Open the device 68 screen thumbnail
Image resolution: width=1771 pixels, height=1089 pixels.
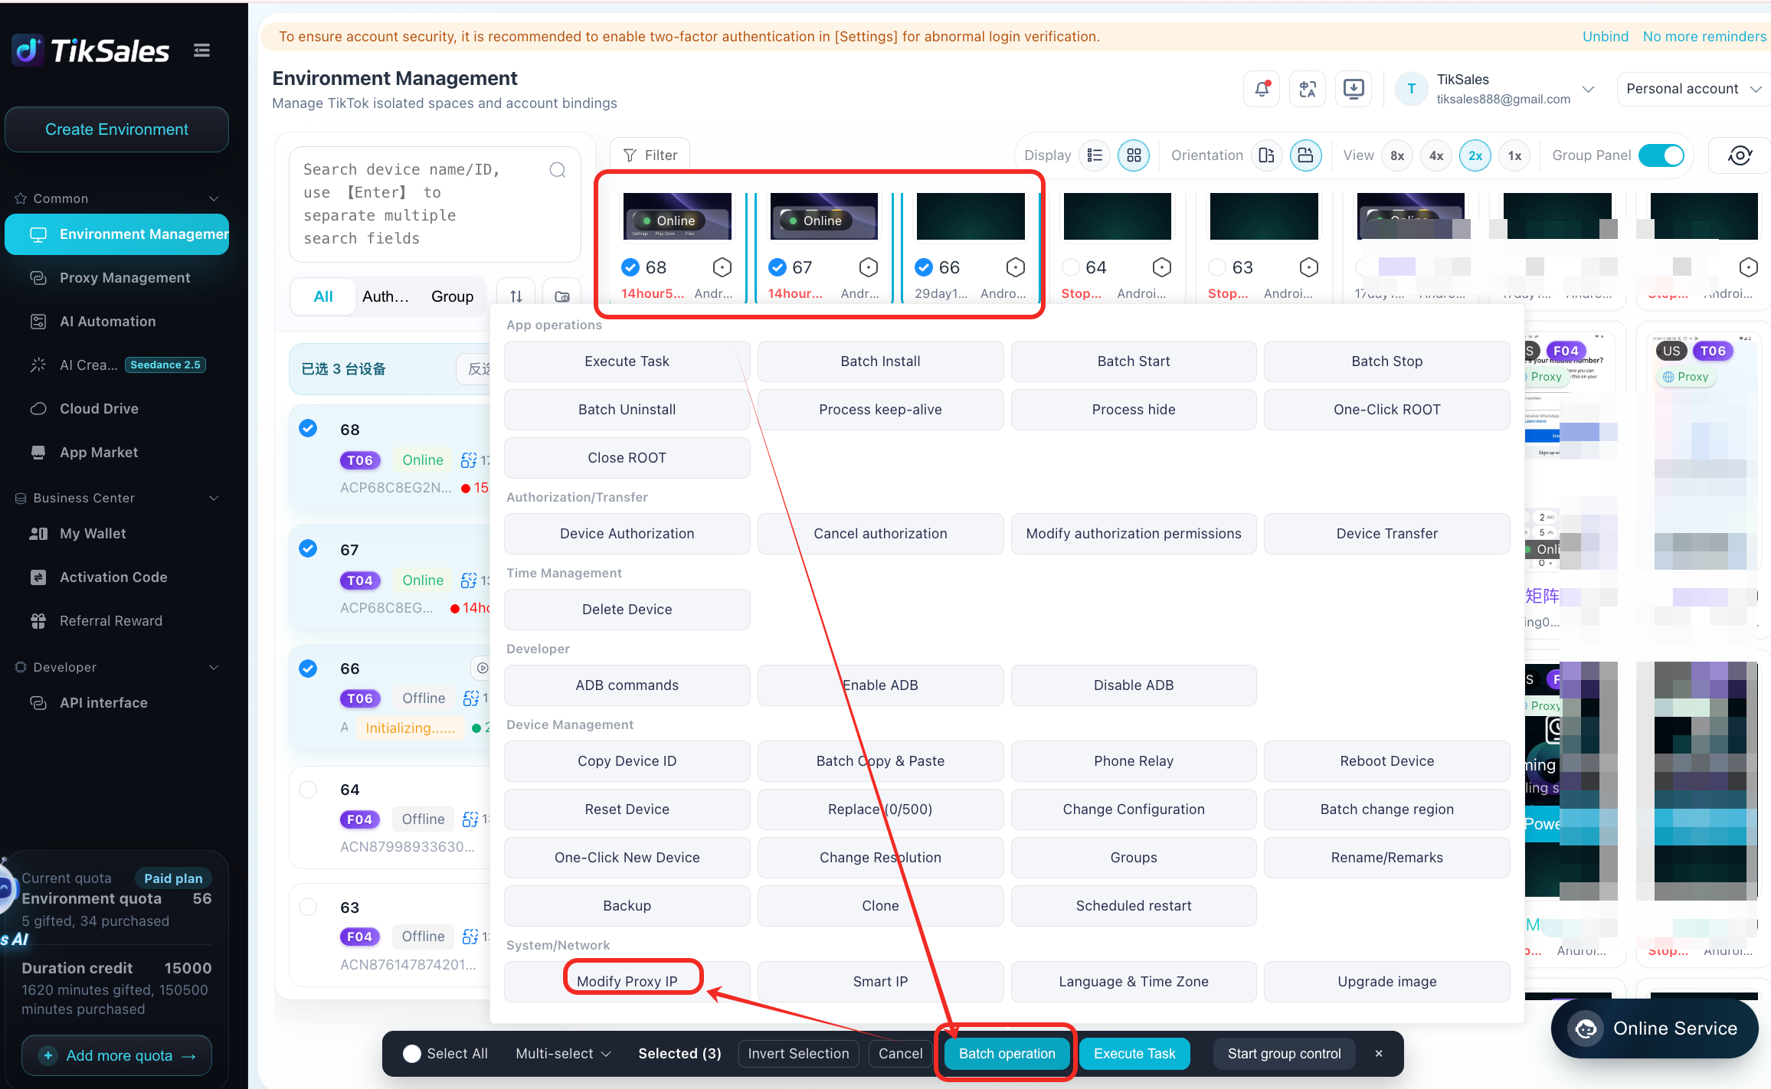point(677,216)
